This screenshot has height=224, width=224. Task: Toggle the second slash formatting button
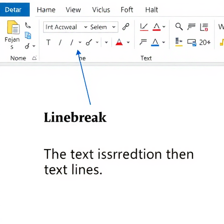coord(72,42)
